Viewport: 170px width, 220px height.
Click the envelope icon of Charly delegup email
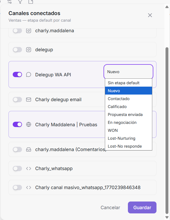[x=29, y=100]
